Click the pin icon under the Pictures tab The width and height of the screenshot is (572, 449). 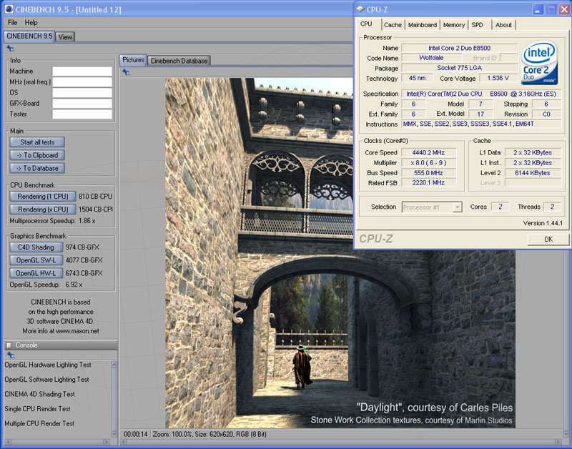pos(127,72)
